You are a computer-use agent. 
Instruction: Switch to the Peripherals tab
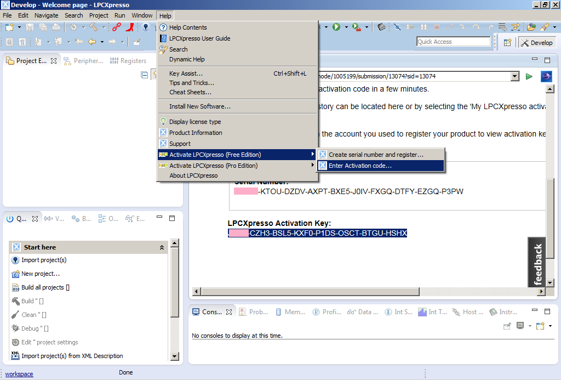[x=84, y=61]
